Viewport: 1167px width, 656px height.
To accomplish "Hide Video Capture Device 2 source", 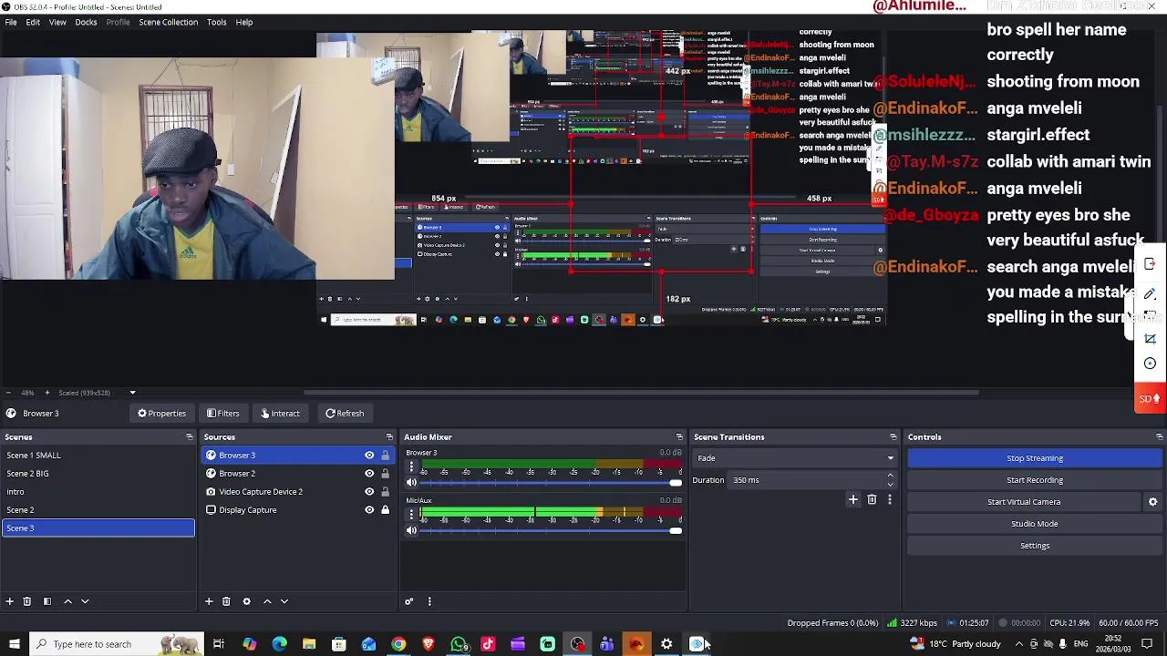I will pos(369,492).
